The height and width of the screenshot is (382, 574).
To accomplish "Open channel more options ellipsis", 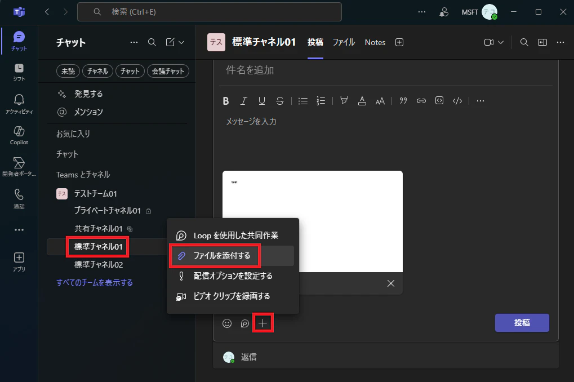I will (x=560, y=42).
